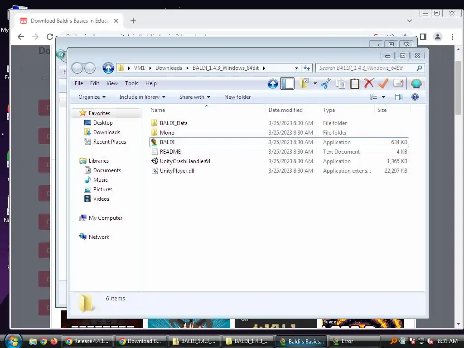Click Network in the navigation pane
This screenshot has width=464, height=348.
tap(99, 237)
